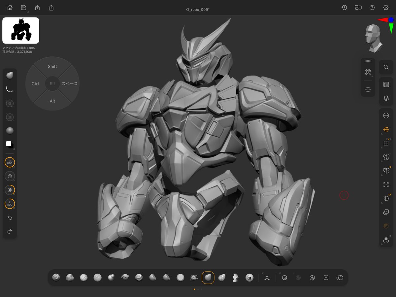Select the third striped brush in the bottom bar

click(x=83, y=278)
